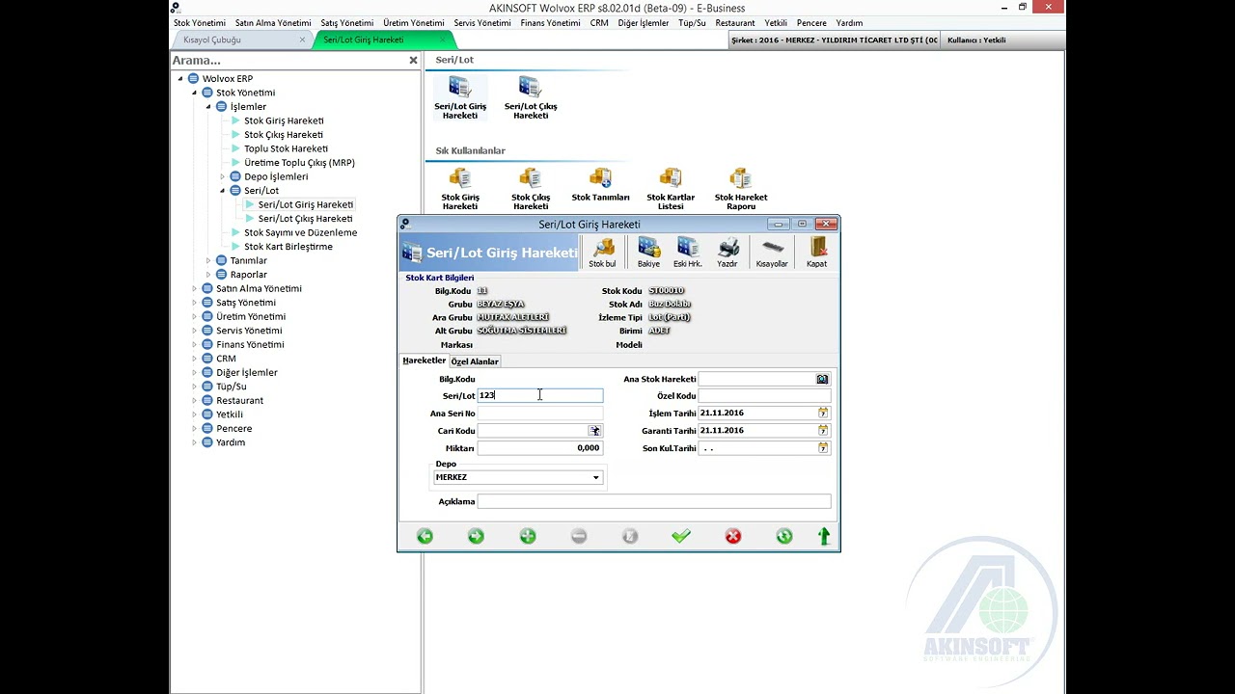Click the Eski Hrk. toolbar icon

[x=688, y=253]
